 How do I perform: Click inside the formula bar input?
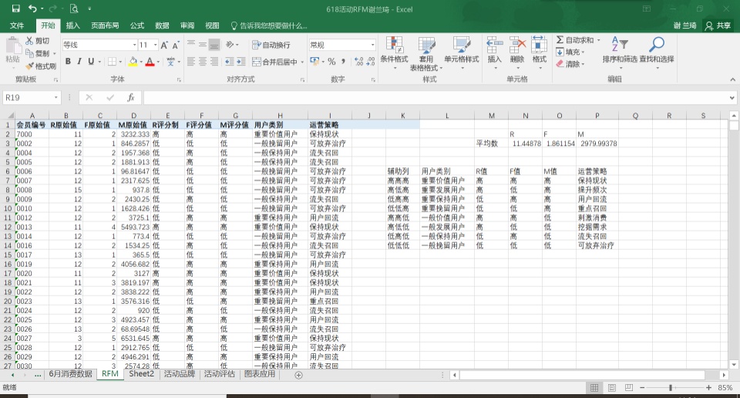coord(432,98)
